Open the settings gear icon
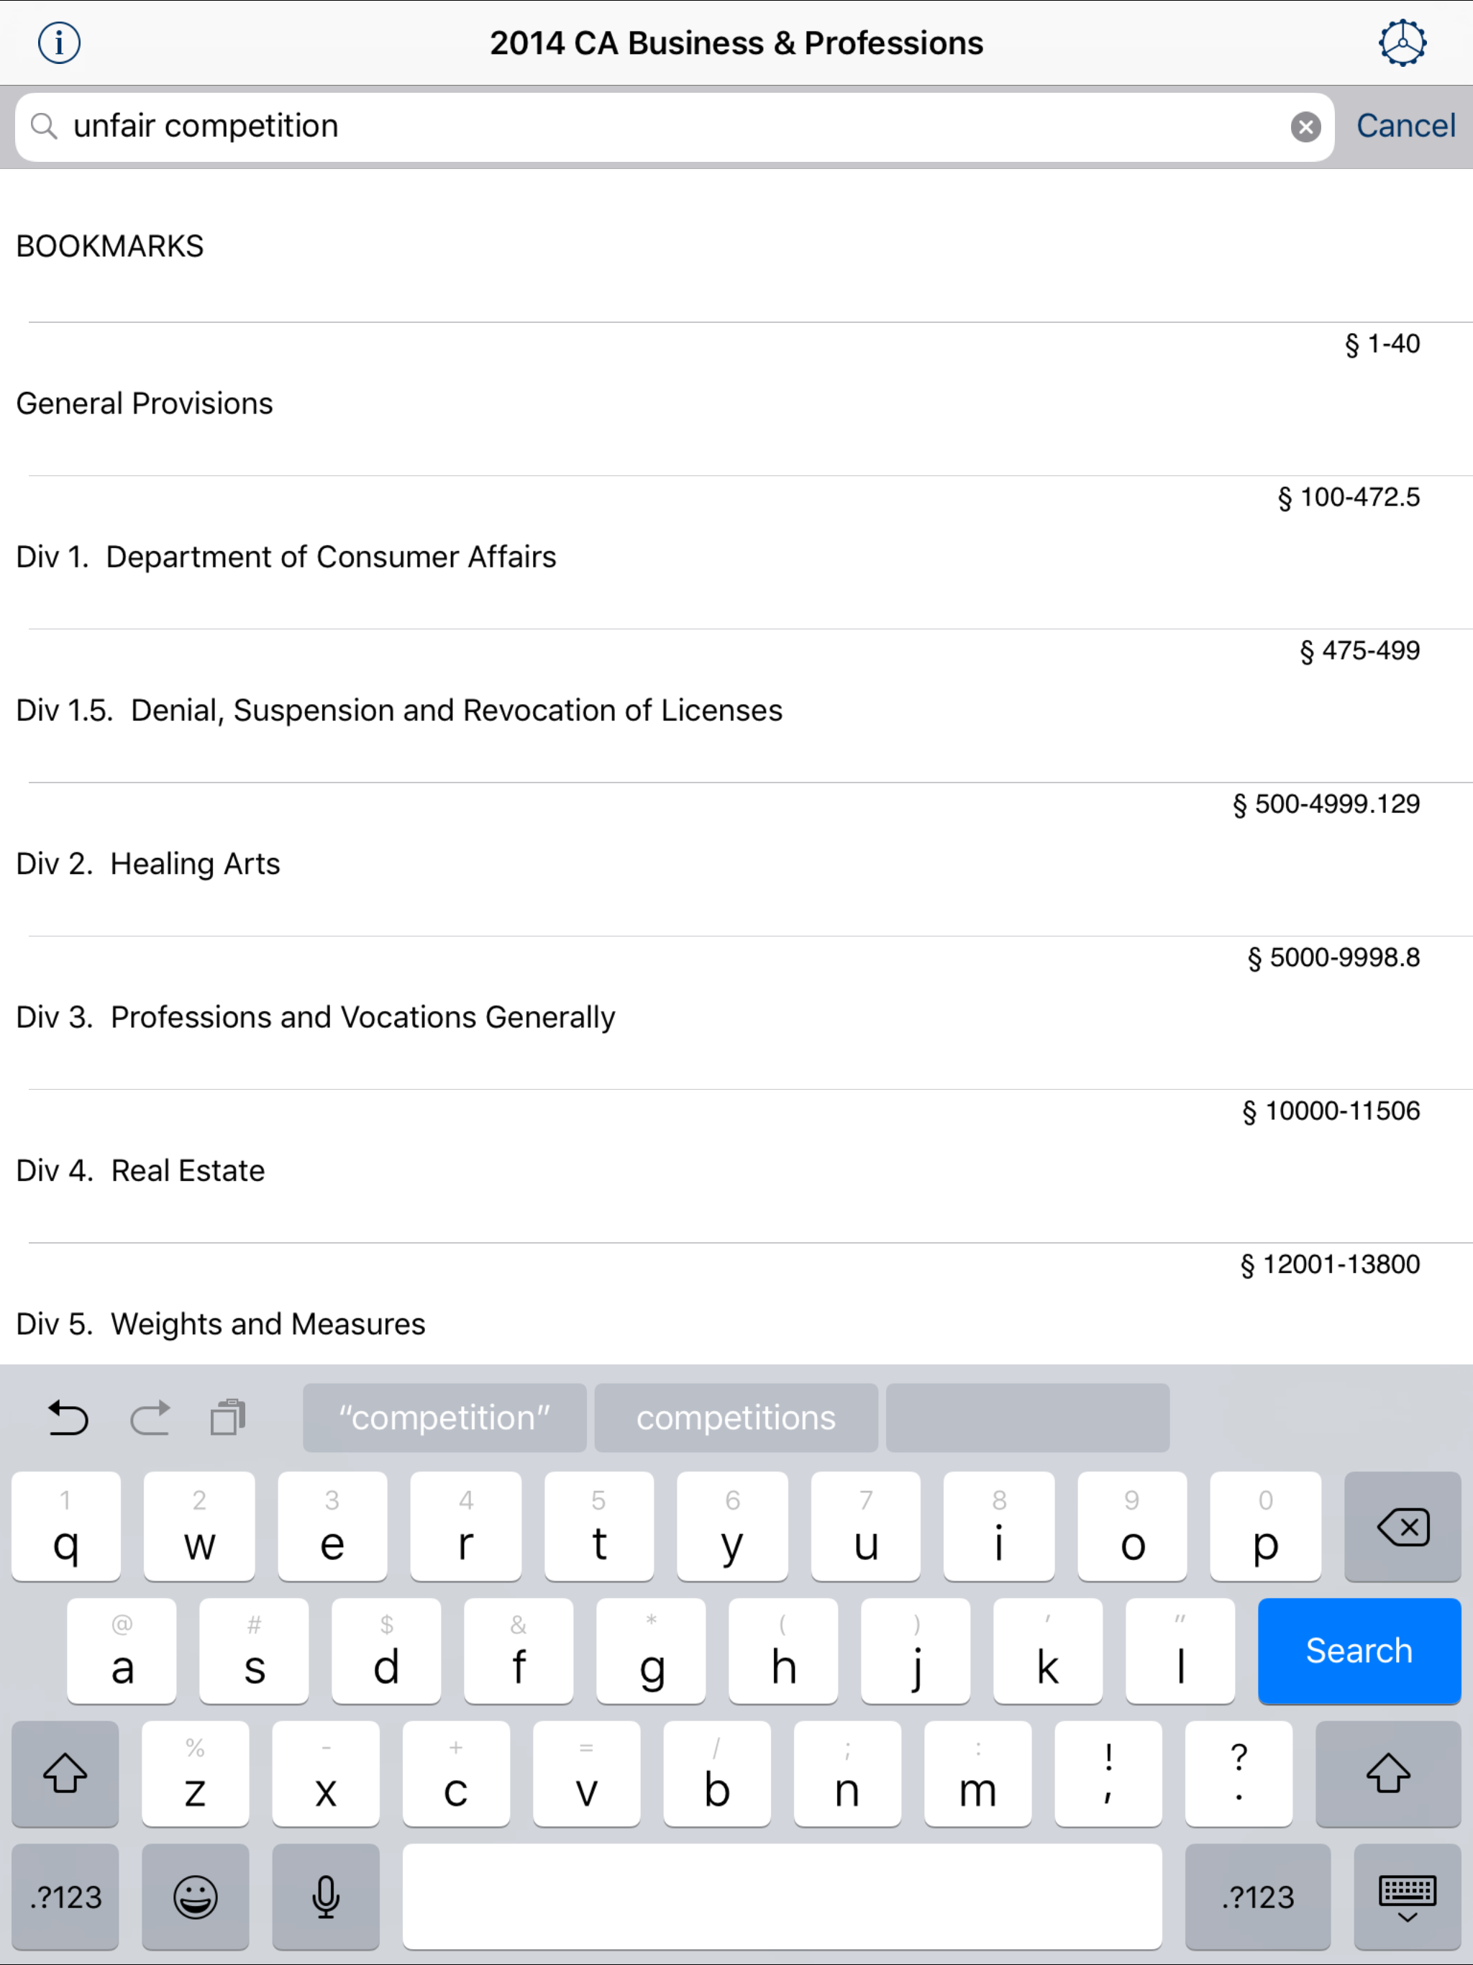 (x=1402, y=42)
